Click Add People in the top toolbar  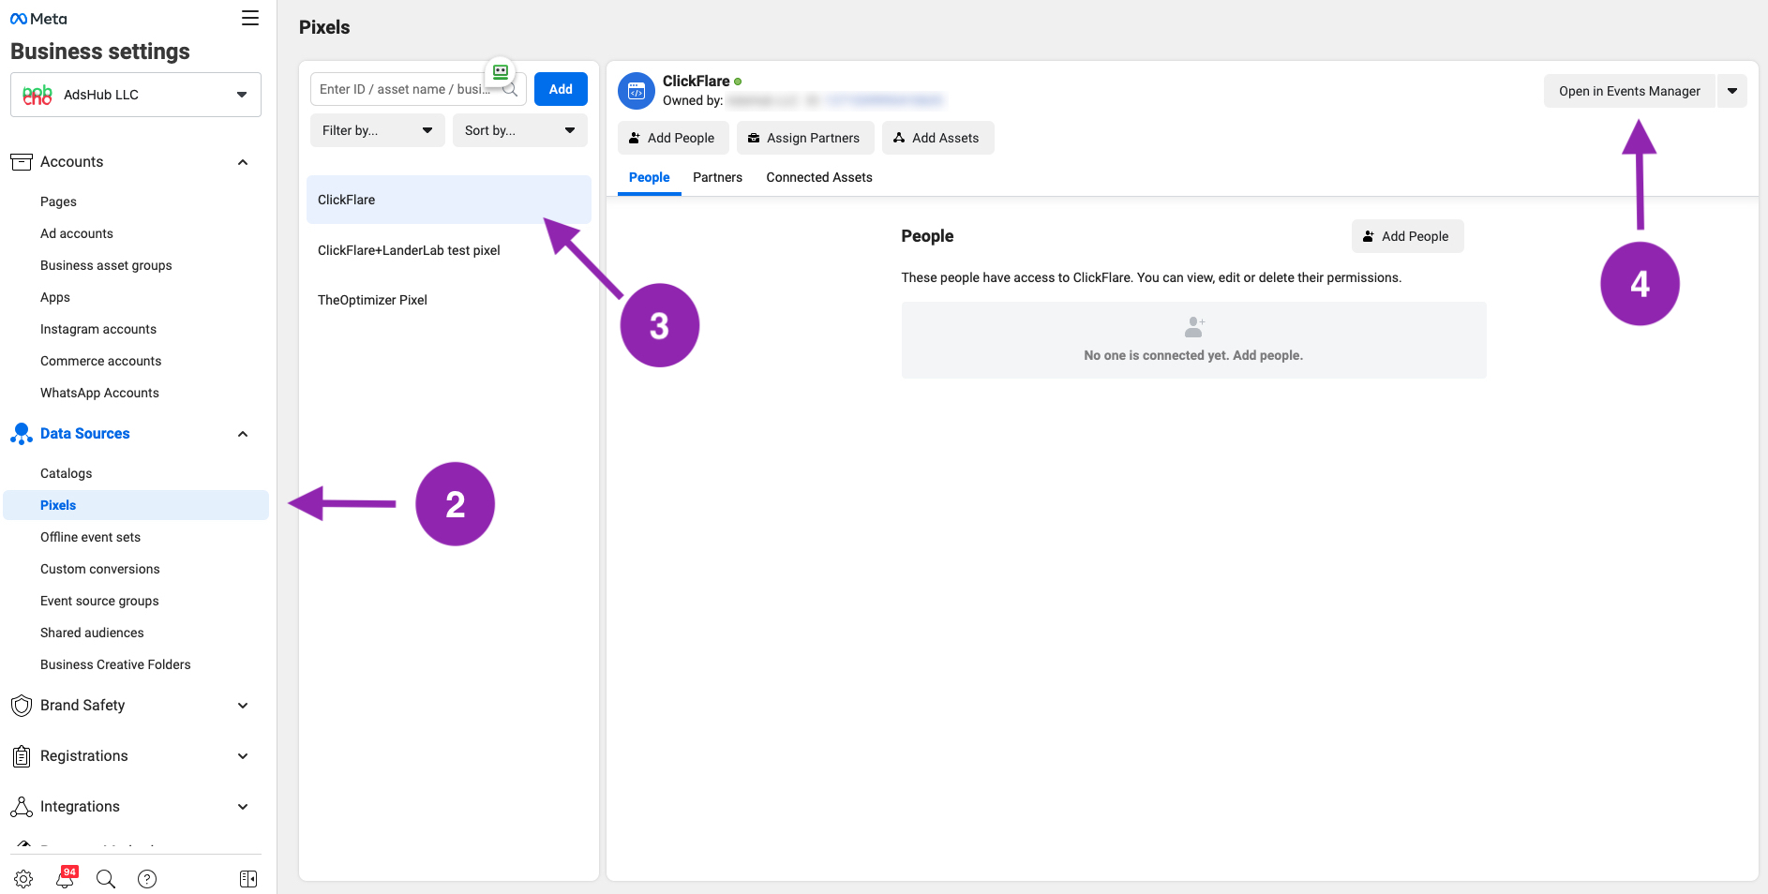tap(673, 138)
